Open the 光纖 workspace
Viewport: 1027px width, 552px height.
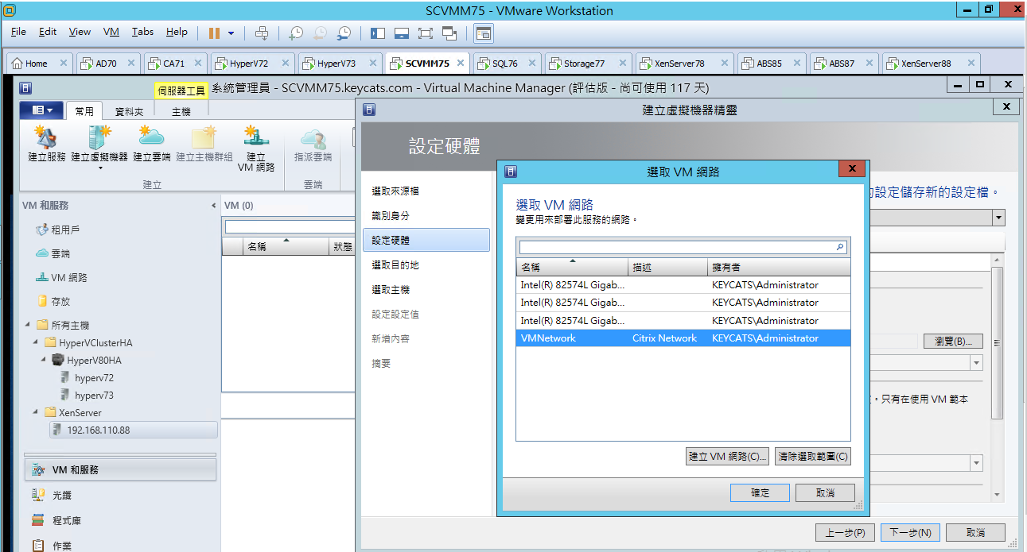120,495
